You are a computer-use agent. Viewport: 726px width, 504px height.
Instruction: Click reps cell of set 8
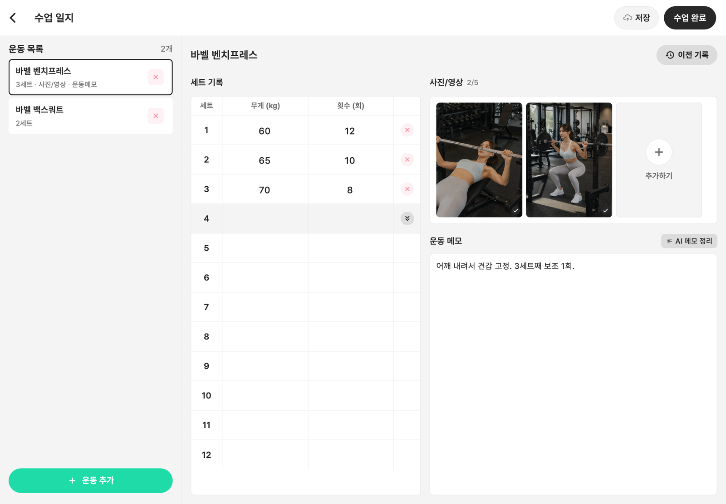[x=350, y=337]
